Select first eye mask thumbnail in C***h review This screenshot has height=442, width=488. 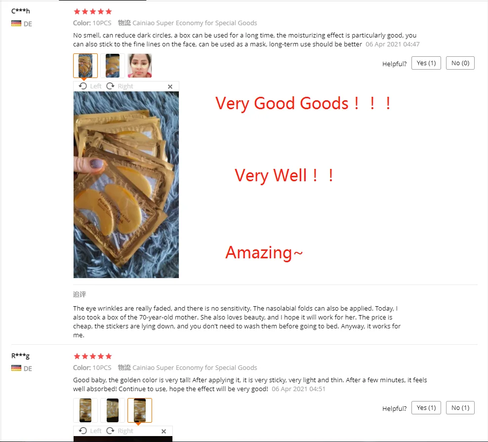[x=85, y=65]
